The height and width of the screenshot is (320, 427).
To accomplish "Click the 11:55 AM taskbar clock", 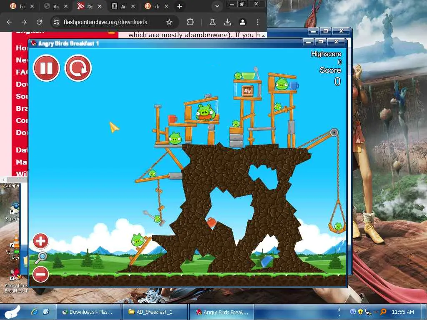I will (x=403, y=312).
